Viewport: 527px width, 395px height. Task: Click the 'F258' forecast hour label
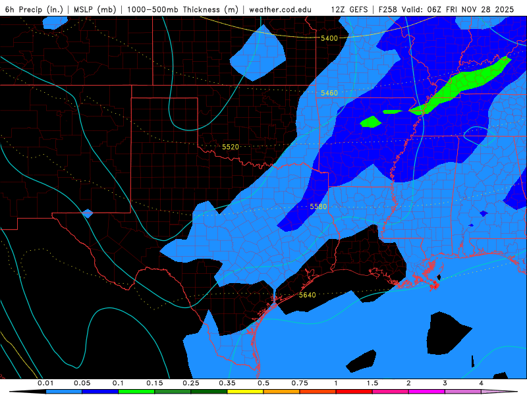[388, 9]
